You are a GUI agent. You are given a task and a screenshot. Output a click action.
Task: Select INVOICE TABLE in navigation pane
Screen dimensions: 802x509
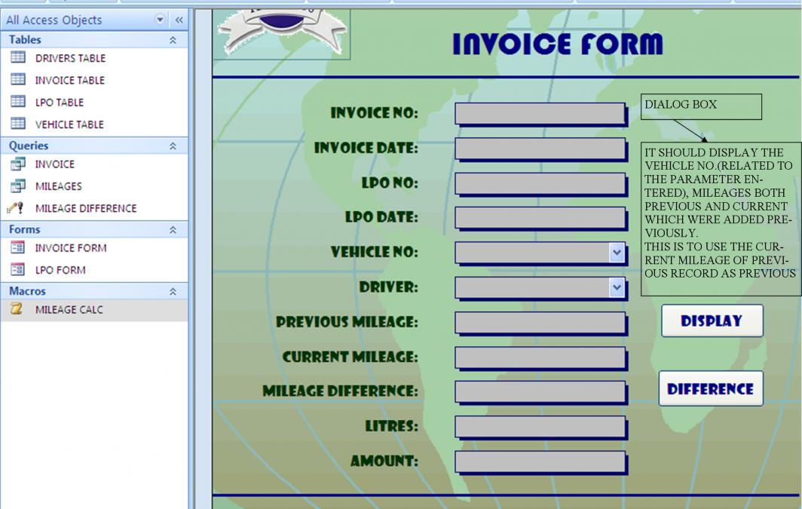coord(94,80)
